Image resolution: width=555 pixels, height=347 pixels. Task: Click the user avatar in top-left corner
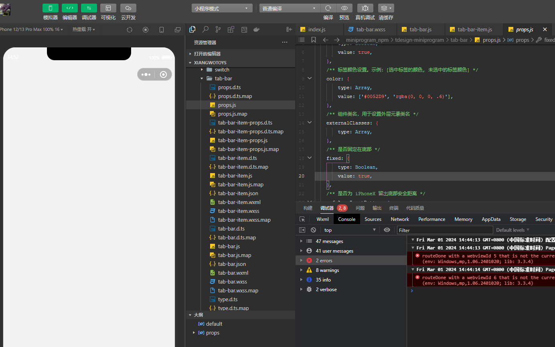tap(5, 10)
